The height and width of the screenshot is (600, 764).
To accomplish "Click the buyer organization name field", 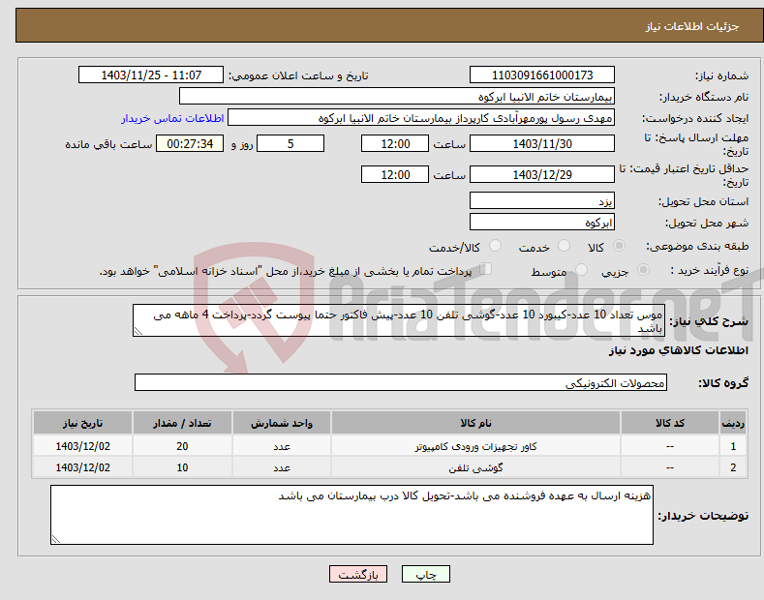I will click(397, 97).
